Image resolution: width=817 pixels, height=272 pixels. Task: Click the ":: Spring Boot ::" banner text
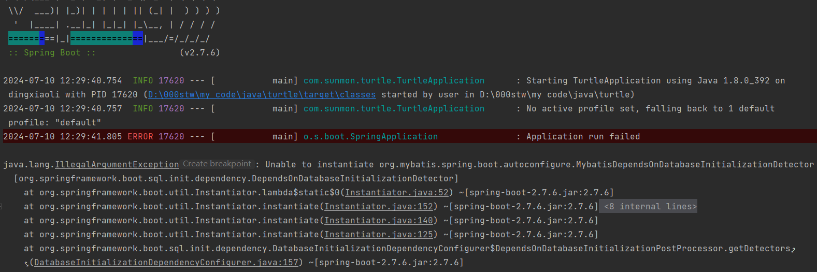pyautogui.click(x=52, y=53)
